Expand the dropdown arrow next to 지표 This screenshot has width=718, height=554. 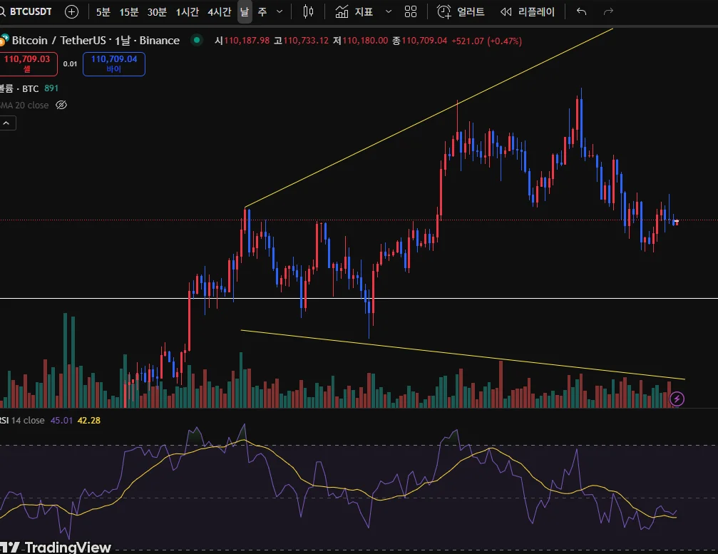pyautogui.click(x=389, y=12)
